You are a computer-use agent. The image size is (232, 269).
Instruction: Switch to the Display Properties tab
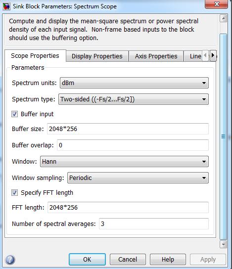(x=97, y=56)
